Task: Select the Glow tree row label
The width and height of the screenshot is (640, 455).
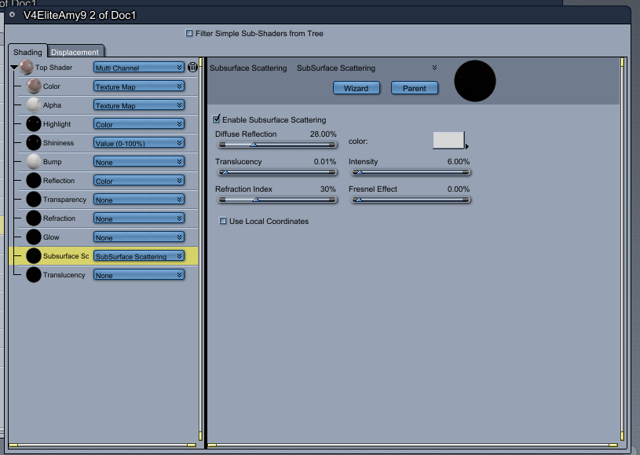Action: [51, 237]
